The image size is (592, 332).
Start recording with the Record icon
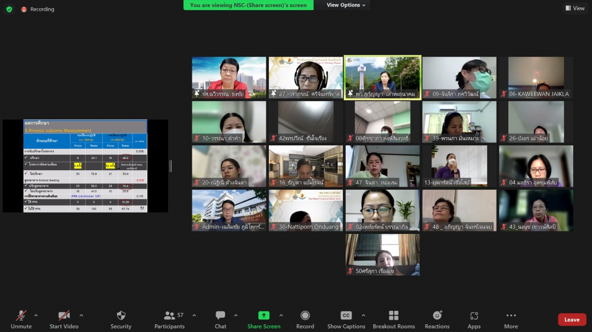click(x=305, y=316)
